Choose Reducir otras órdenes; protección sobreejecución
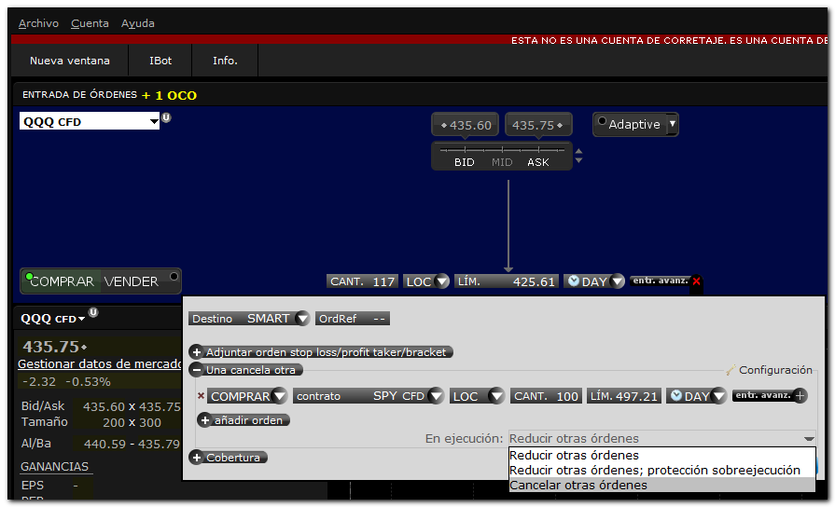Screen dimensions: 835x507 [661, 471]
